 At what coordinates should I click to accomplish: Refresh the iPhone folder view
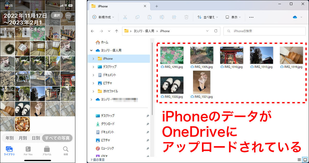[x=216, y=31]
